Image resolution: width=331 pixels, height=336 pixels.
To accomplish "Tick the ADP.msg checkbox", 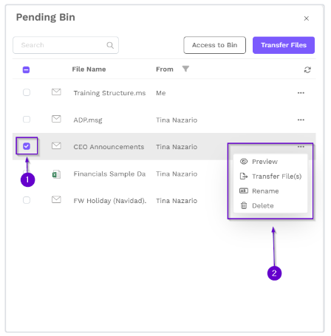I will (x=27, y=120).
